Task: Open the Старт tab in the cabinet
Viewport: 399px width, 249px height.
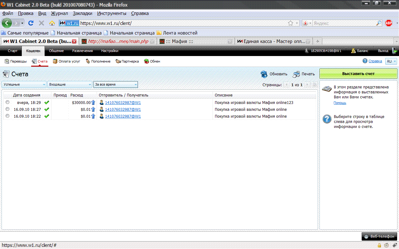Action: [13, 51]
